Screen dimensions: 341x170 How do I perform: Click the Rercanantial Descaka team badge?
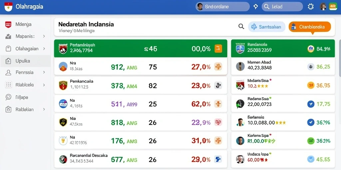pos(63,159)
